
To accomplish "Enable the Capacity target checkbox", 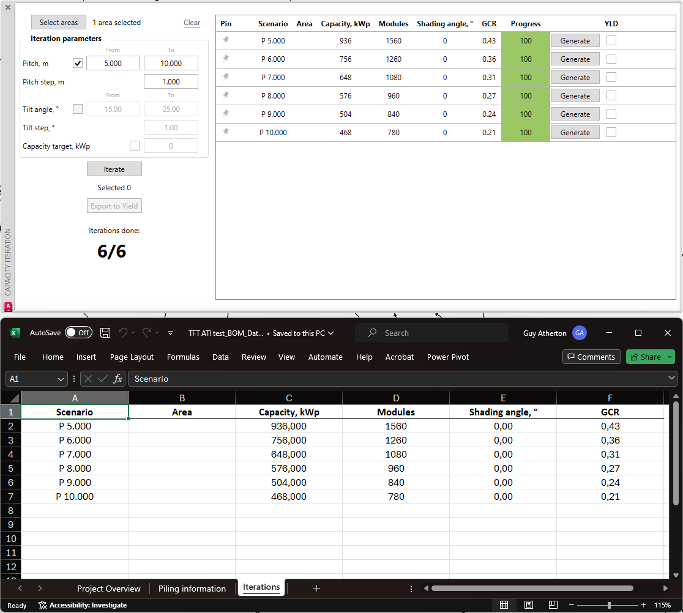I will click(x=135, y=146).
